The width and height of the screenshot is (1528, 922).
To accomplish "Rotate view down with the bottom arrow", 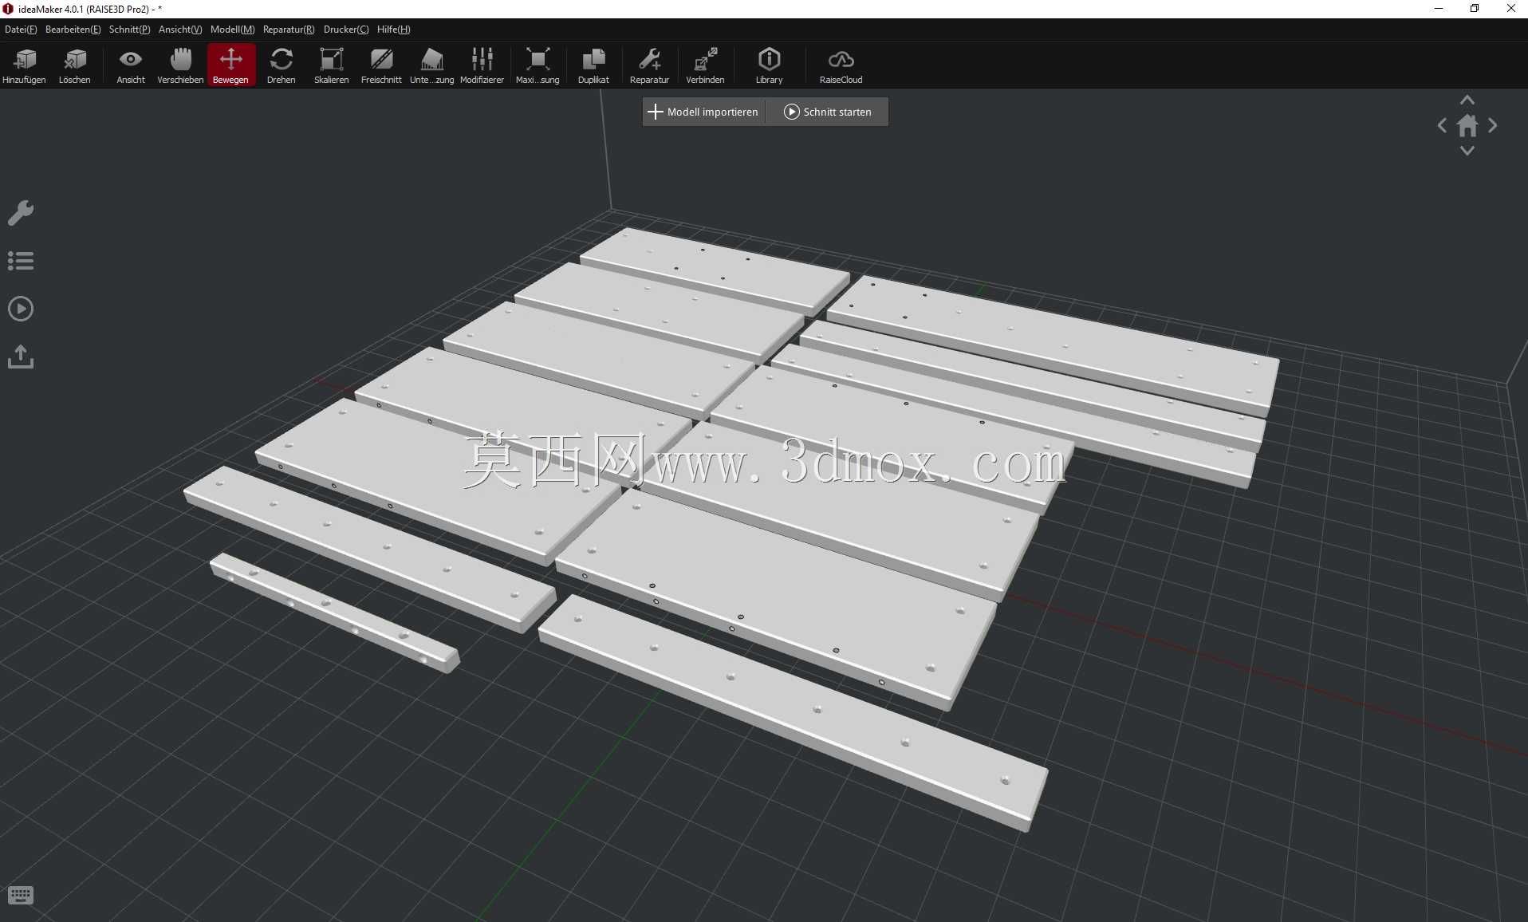I will pos(1467,151).
